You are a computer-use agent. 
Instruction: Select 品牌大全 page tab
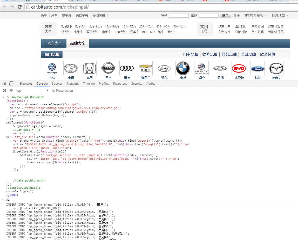78,43
